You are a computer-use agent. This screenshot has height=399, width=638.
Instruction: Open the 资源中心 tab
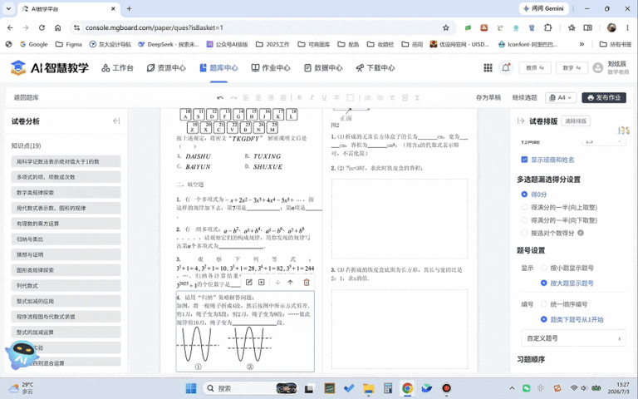click(166, 67)
